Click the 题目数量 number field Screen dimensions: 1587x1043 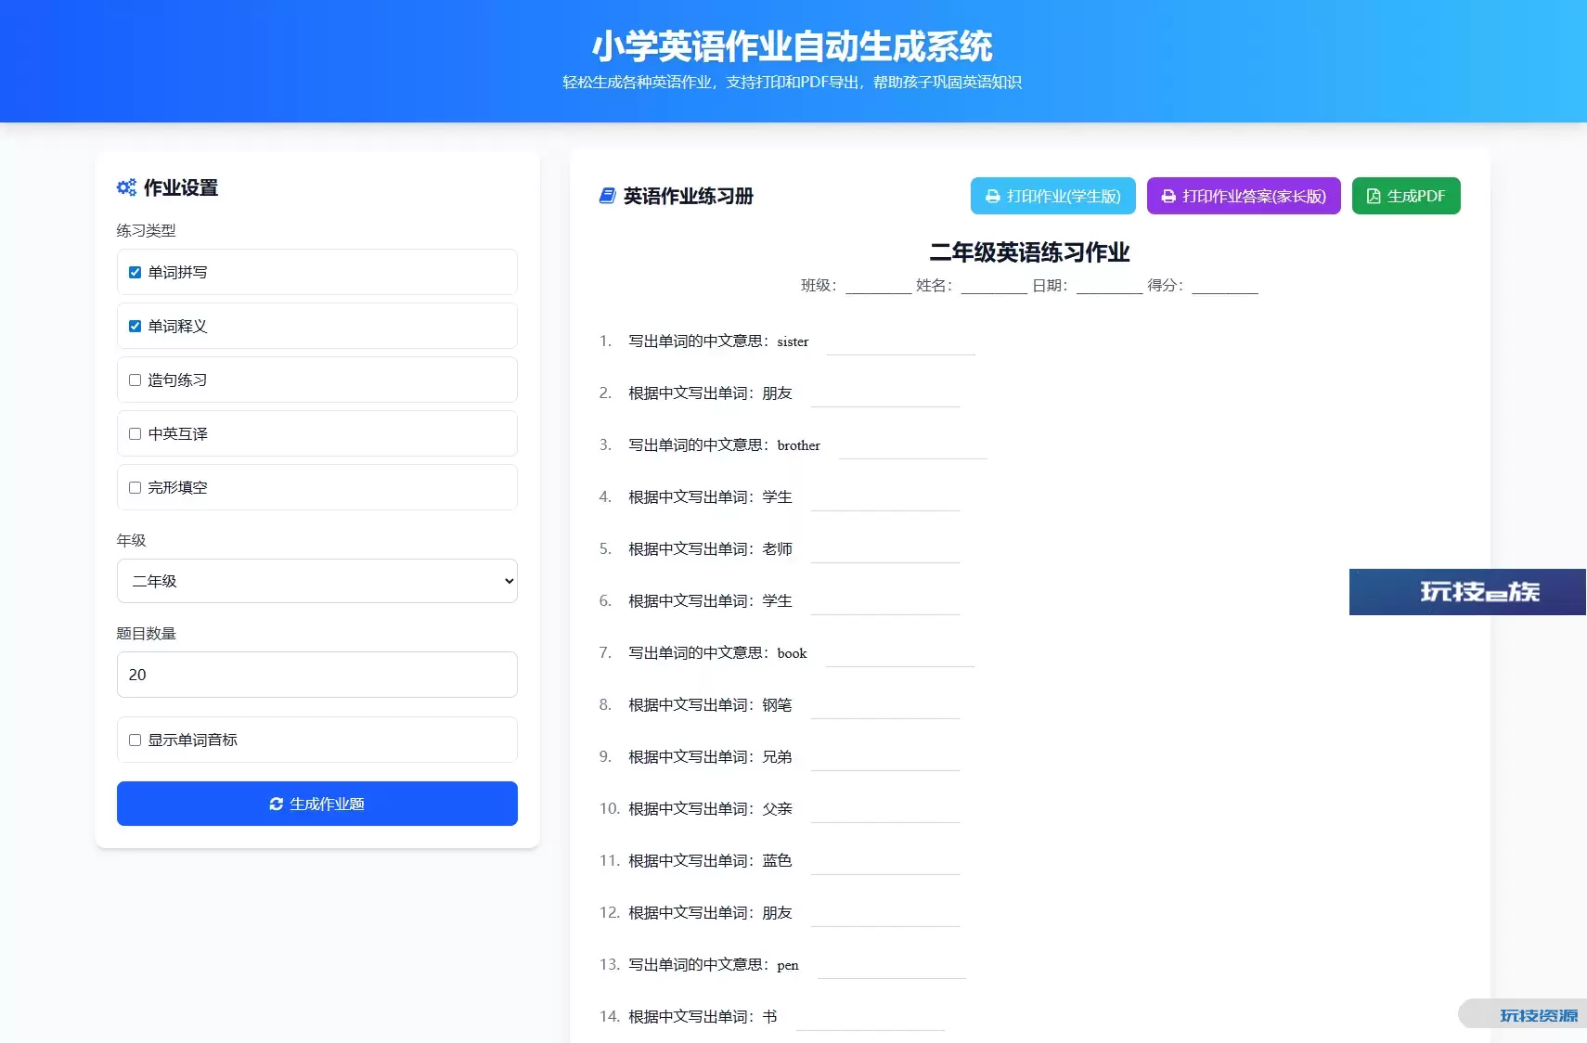316,675
